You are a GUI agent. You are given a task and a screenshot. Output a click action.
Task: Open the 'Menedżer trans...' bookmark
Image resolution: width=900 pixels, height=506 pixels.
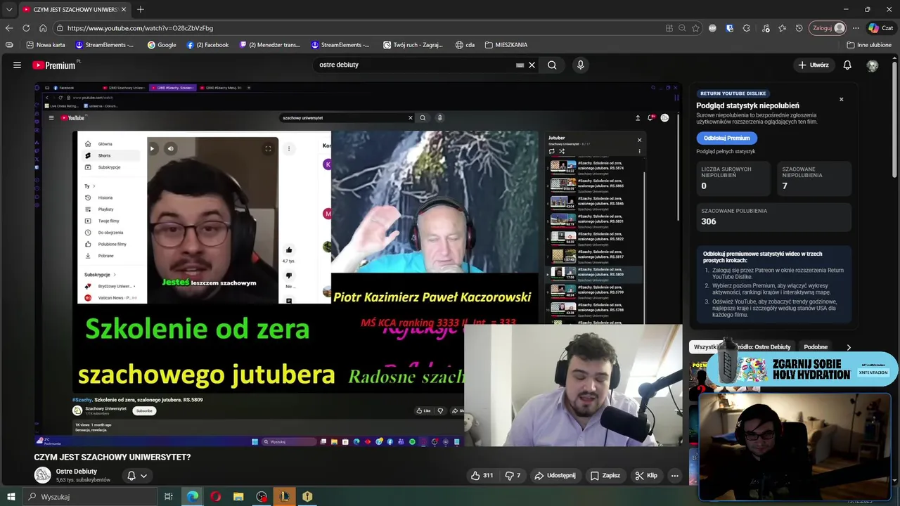click(269, 45)
